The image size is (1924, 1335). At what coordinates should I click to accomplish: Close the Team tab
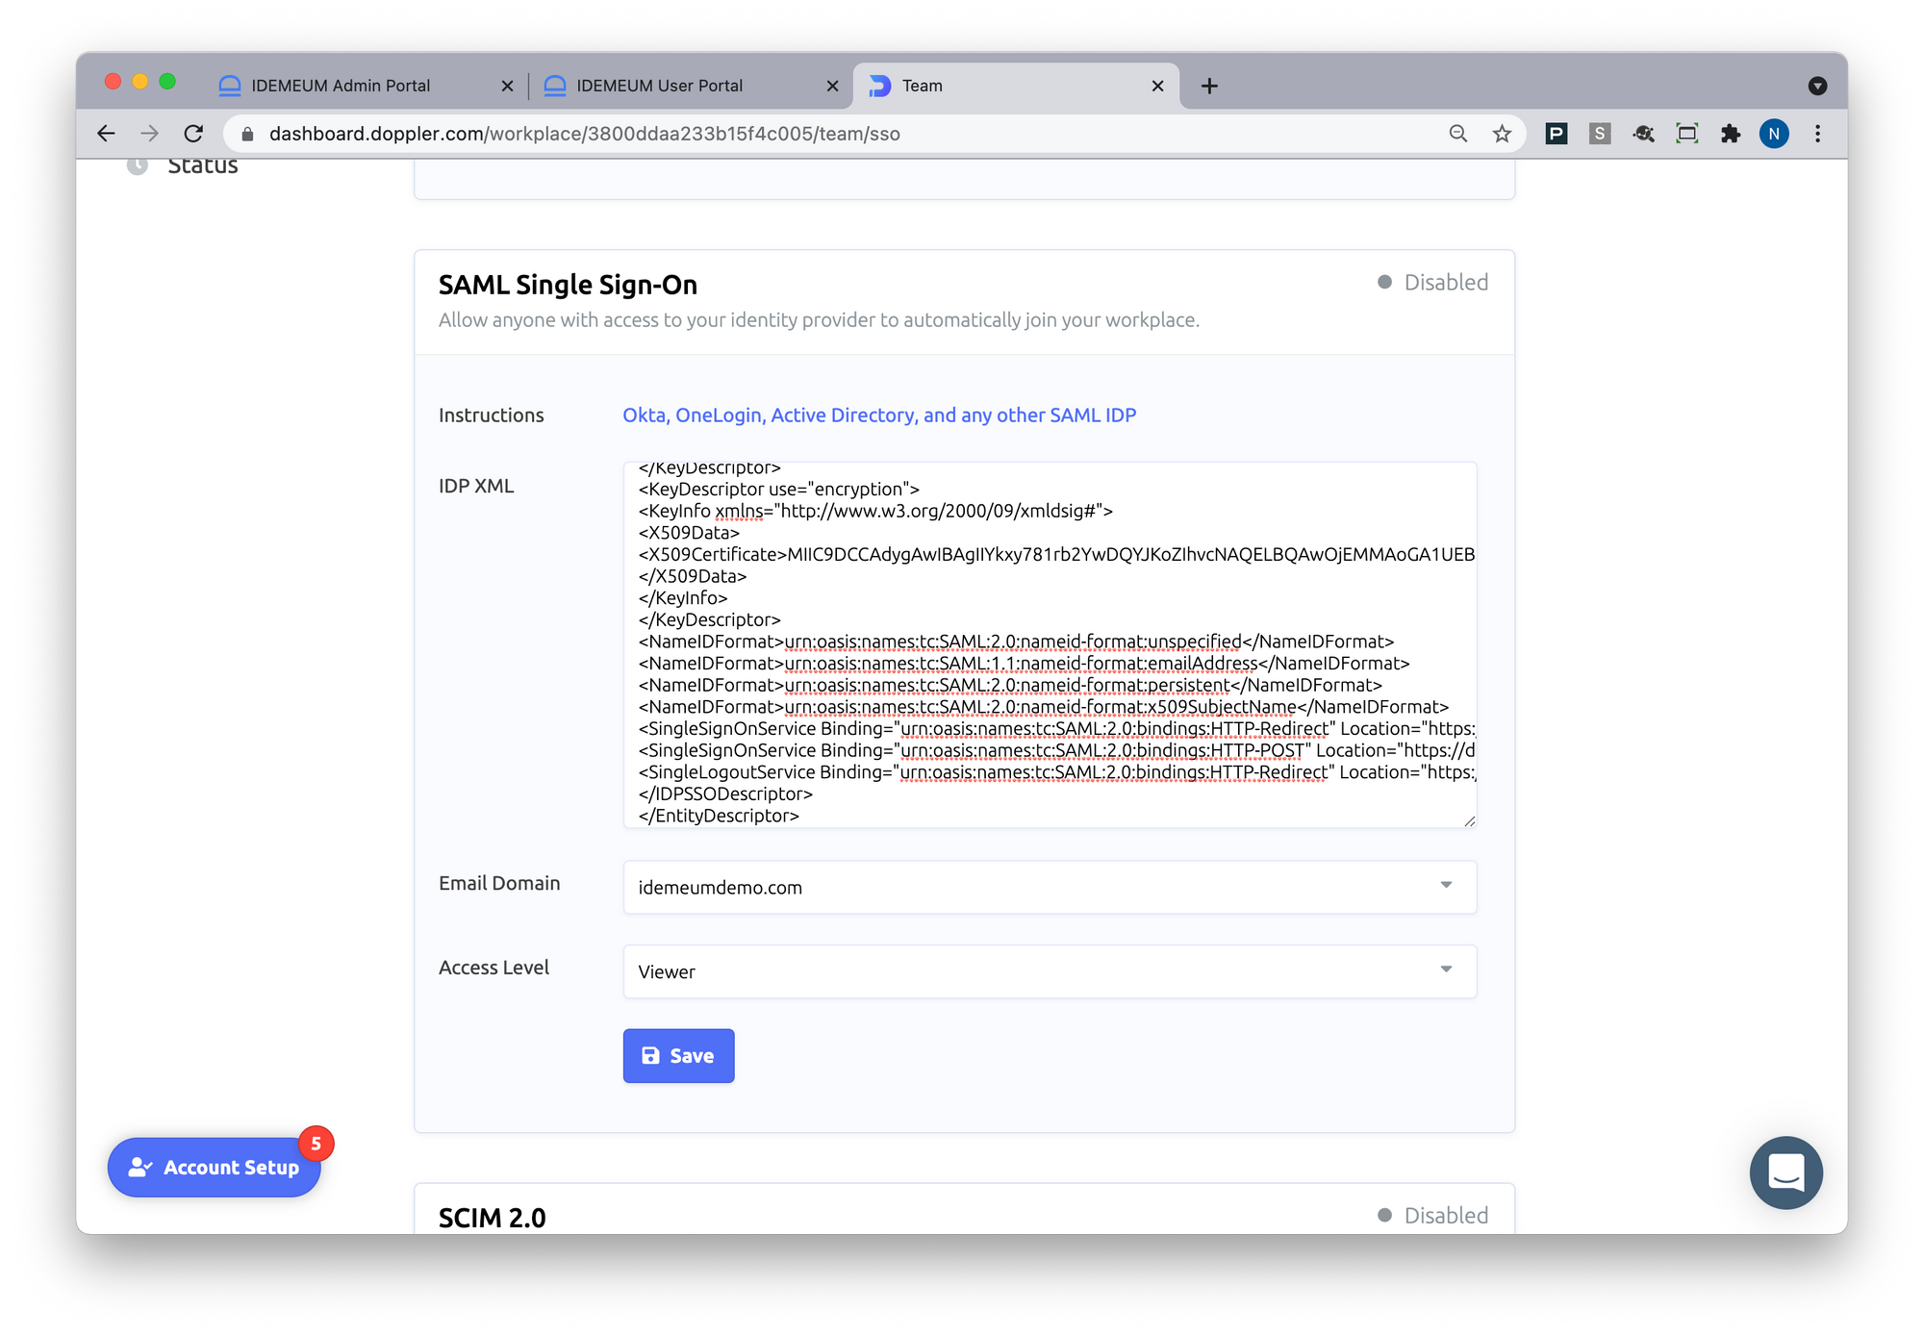tap(1157, 86)
